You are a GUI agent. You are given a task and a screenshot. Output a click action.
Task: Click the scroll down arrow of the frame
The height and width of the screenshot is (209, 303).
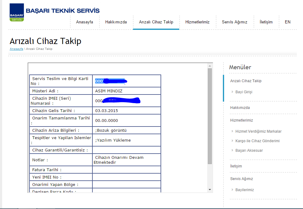tap(210, 190)
